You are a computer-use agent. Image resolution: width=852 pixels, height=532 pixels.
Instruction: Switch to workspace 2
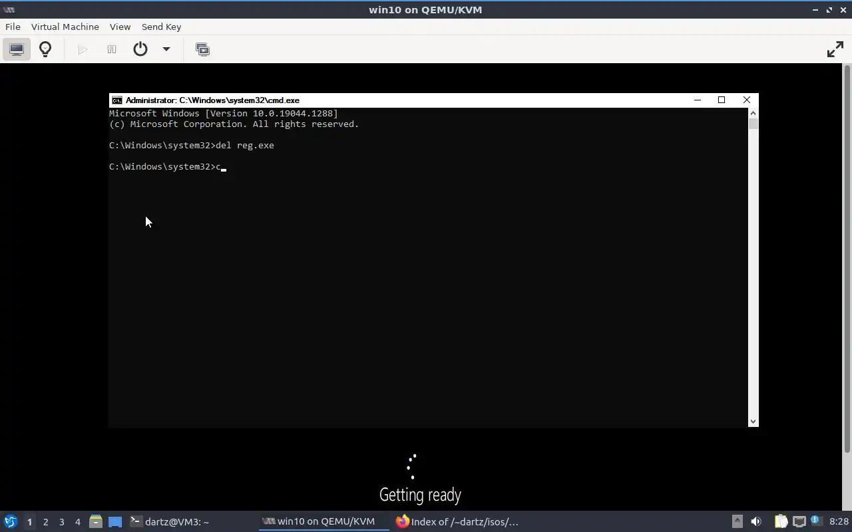(x=45, y=522)
